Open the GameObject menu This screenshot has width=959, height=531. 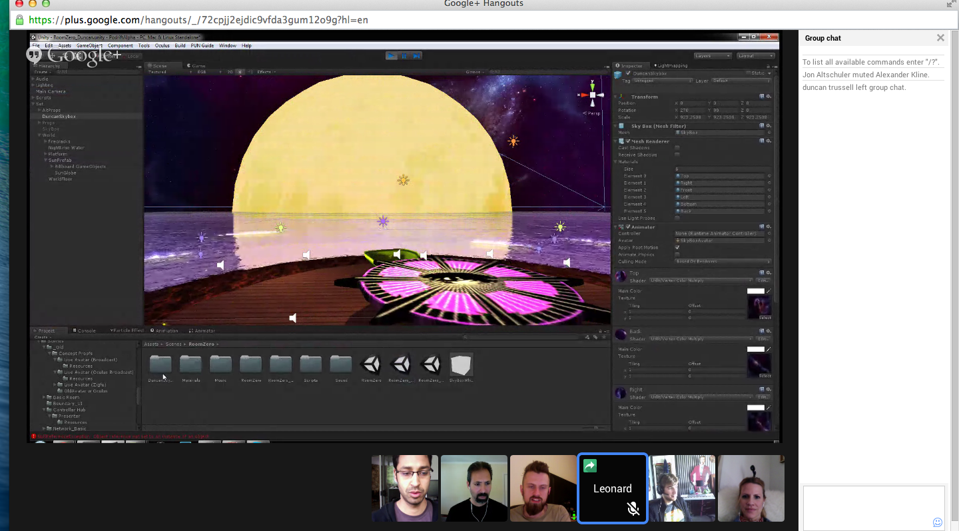coord(89,45)
